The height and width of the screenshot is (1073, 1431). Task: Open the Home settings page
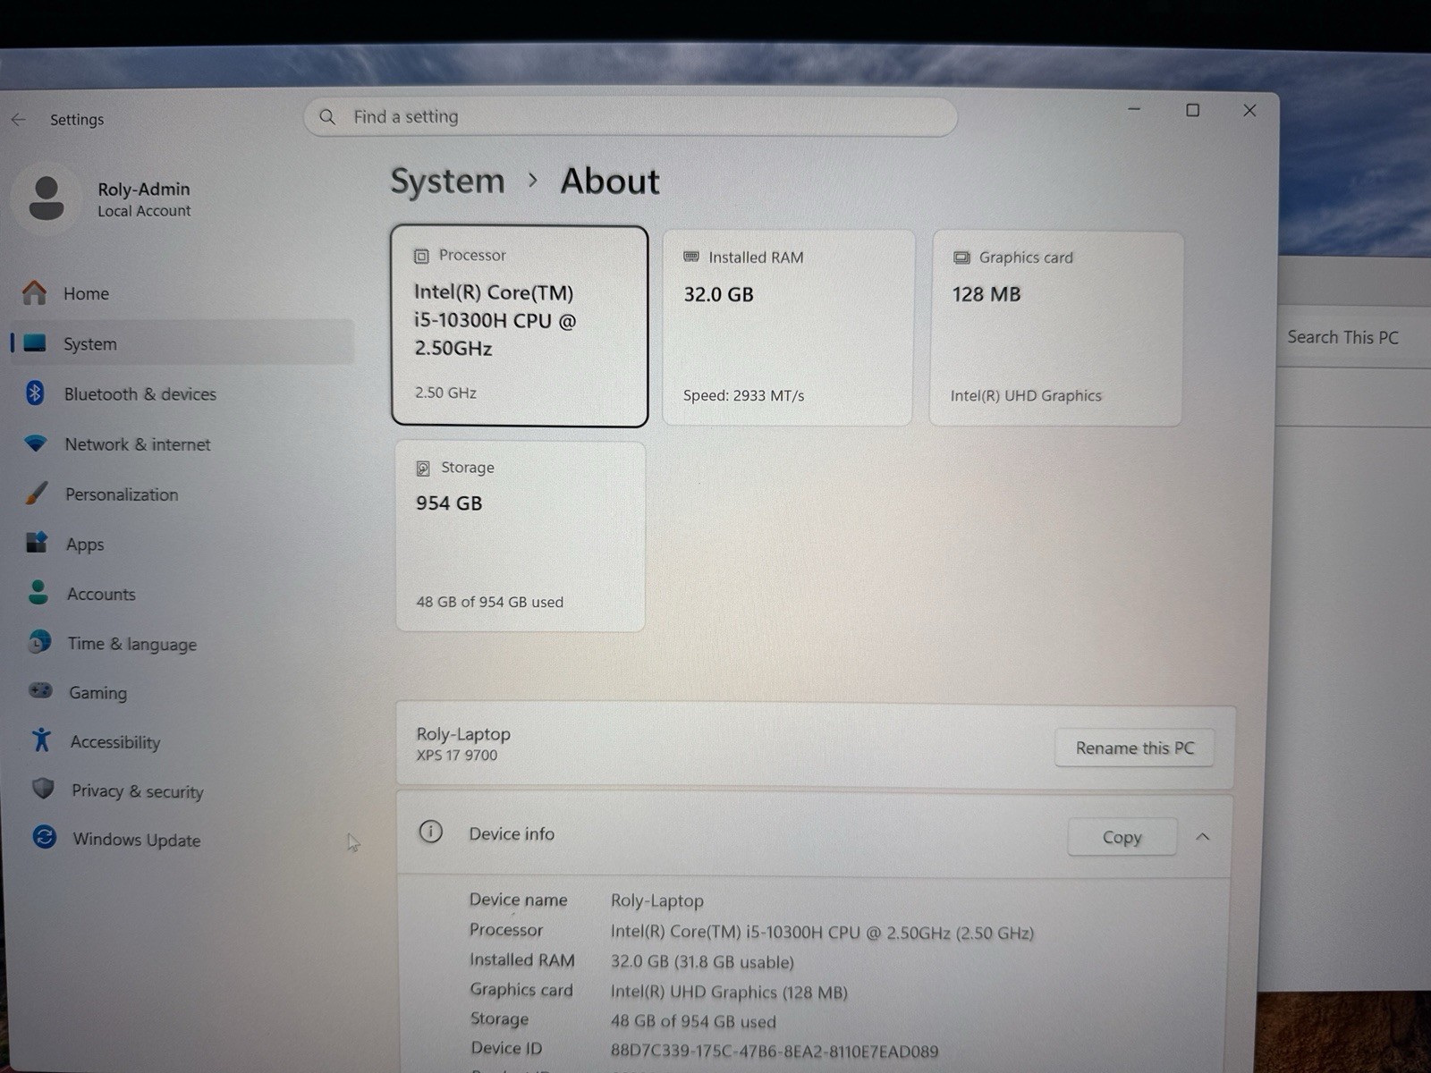[x=182, y=293]
